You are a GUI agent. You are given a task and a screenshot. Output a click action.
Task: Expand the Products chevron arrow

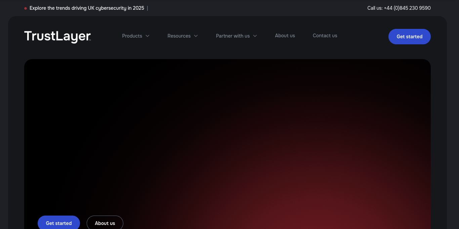[148, 36]
